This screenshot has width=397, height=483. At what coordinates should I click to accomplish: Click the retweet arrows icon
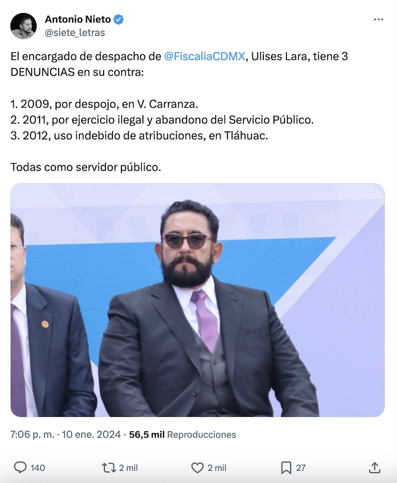109,468
